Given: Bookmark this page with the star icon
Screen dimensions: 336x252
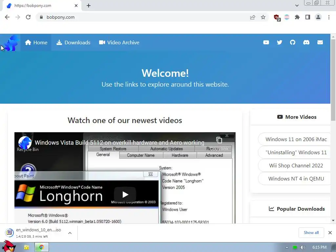Looking at the screenshot, I should (263, 17).
